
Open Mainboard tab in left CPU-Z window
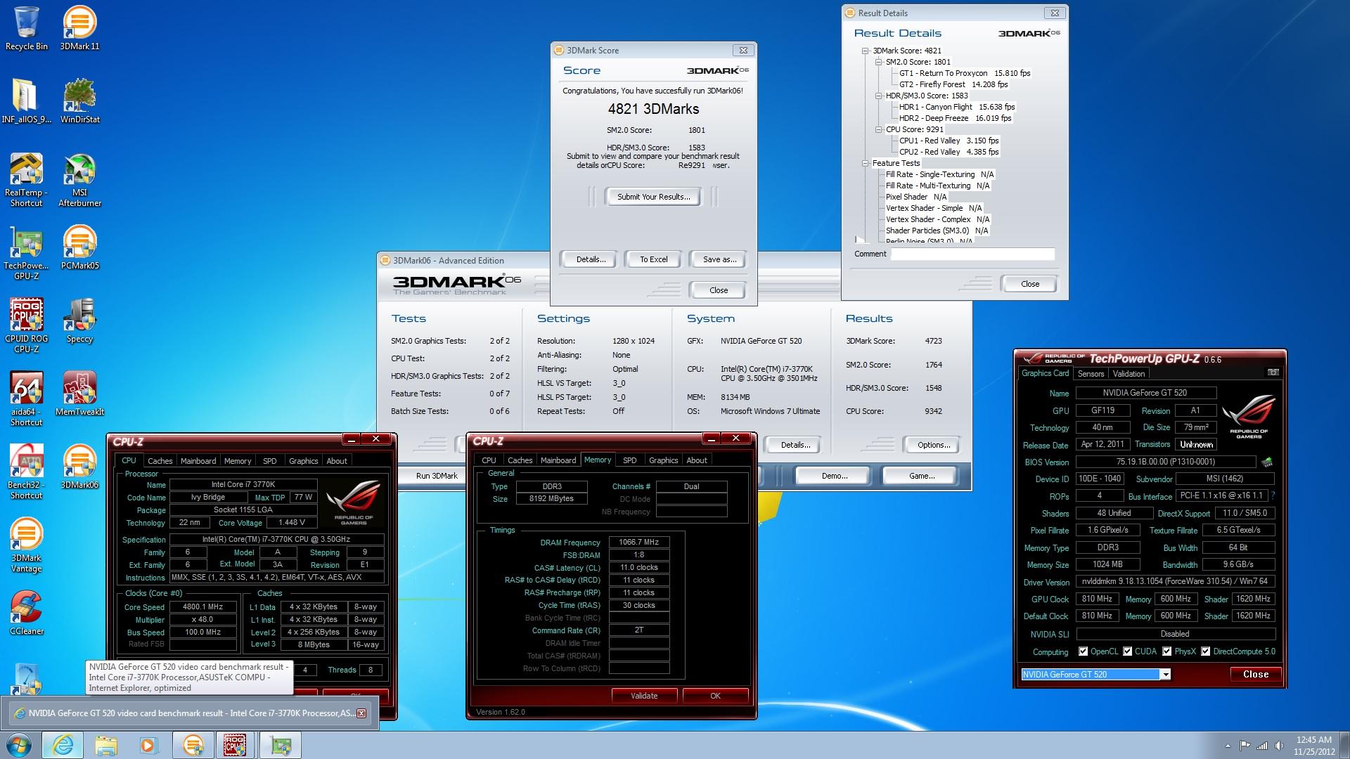tap(198, 461)
